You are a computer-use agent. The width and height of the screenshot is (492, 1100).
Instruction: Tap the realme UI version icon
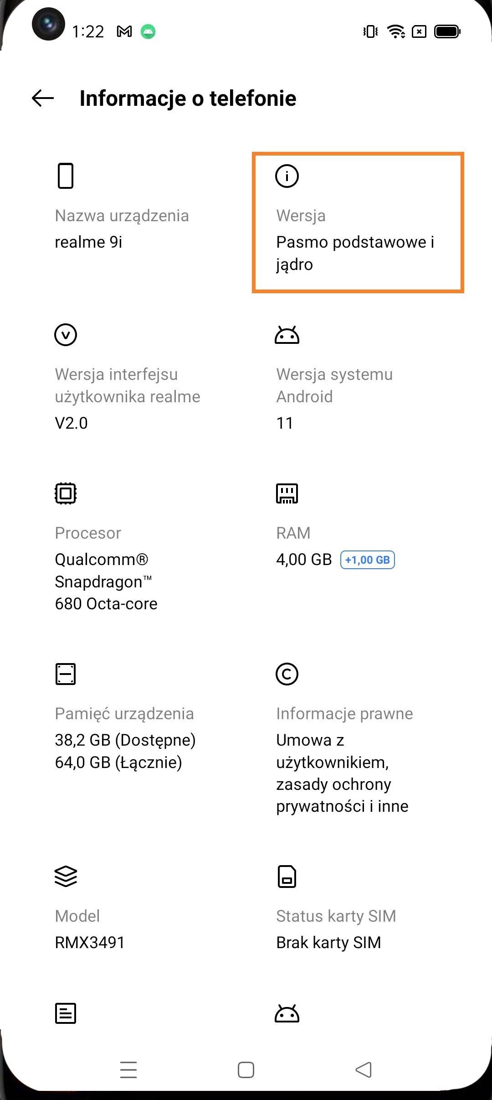[66, 335]
